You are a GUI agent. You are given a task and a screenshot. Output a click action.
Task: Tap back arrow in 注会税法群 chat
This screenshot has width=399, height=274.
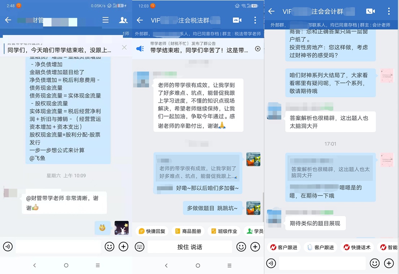(140, 20)
